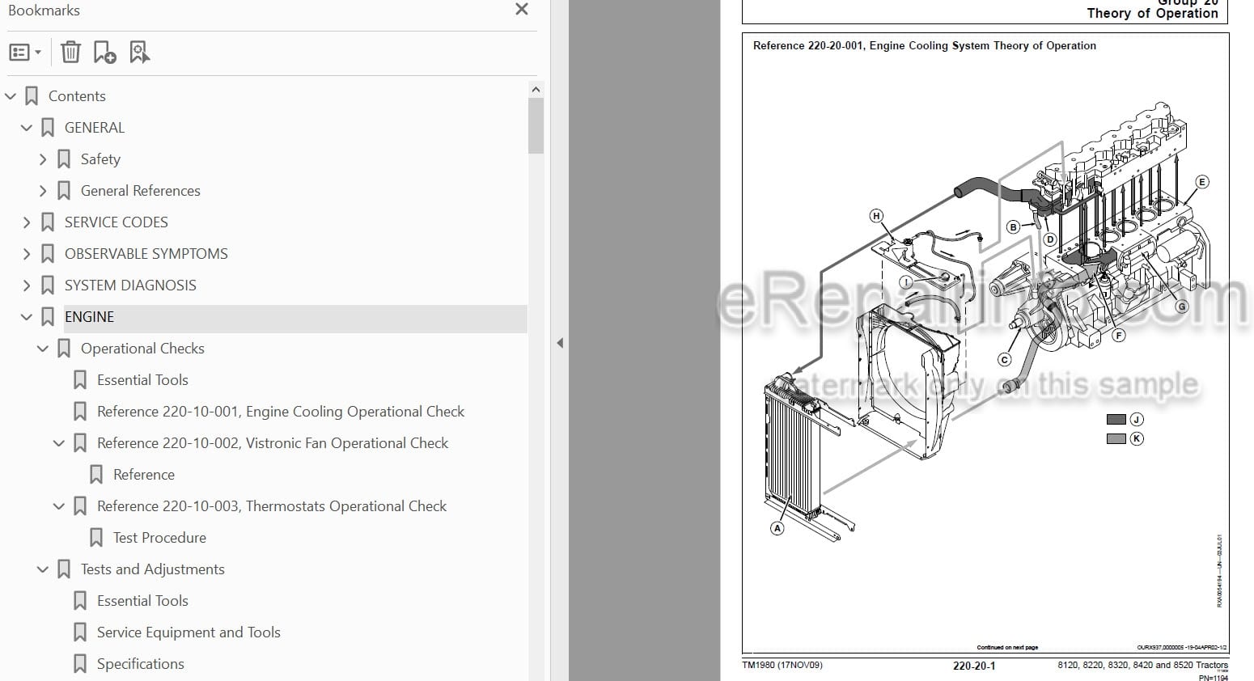Click the bookmark icon beside OBSERVABLE SYMPTOMS
Viewport: 1254px width, 681px height.
[x=48, y=254]
